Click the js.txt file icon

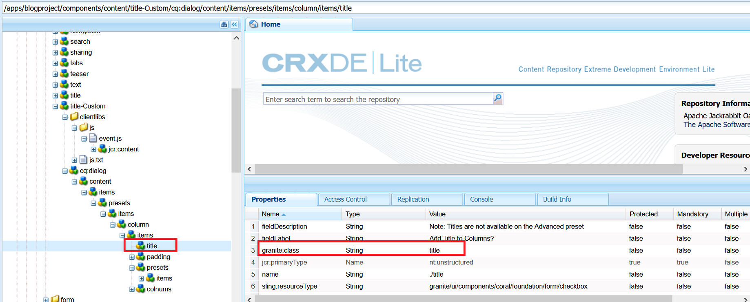(84, 160)
